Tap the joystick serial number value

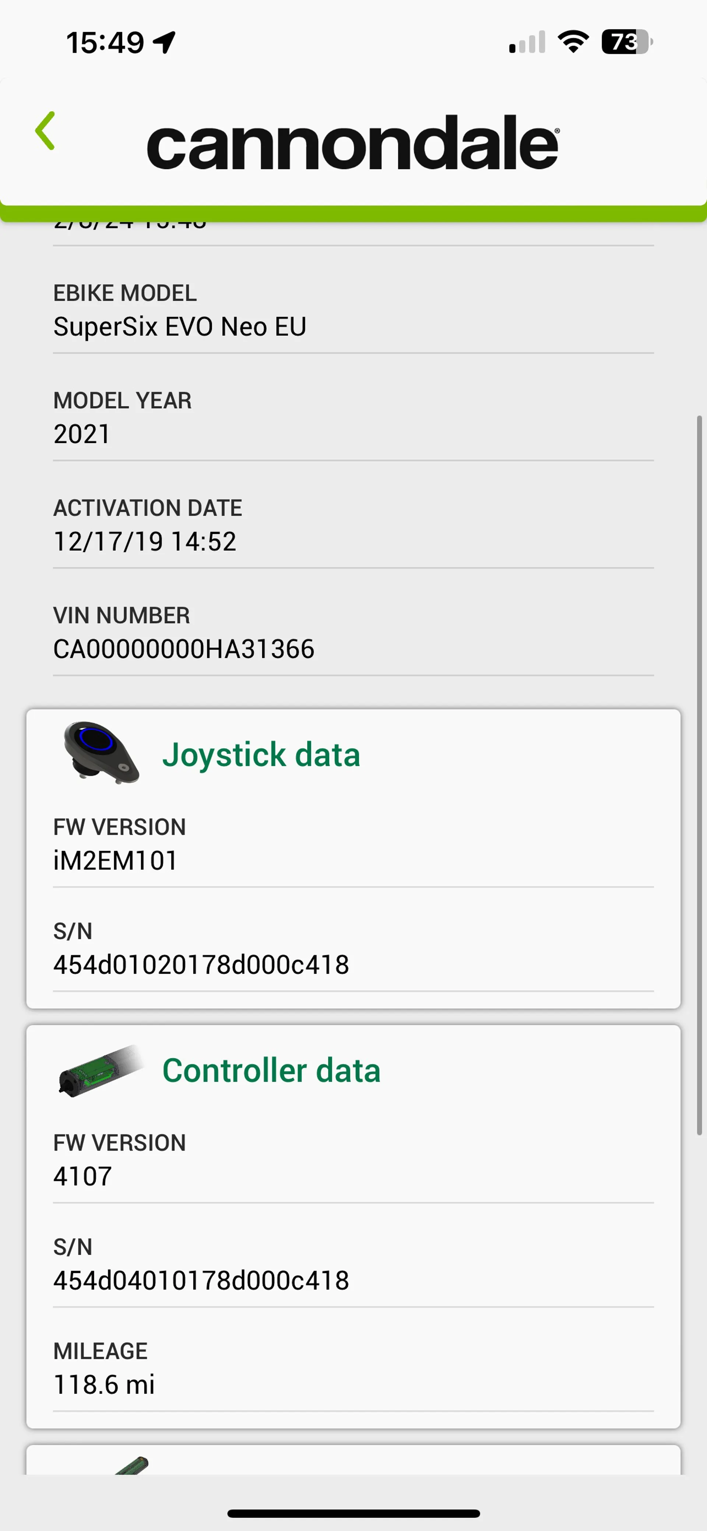[x=201, y=965]
